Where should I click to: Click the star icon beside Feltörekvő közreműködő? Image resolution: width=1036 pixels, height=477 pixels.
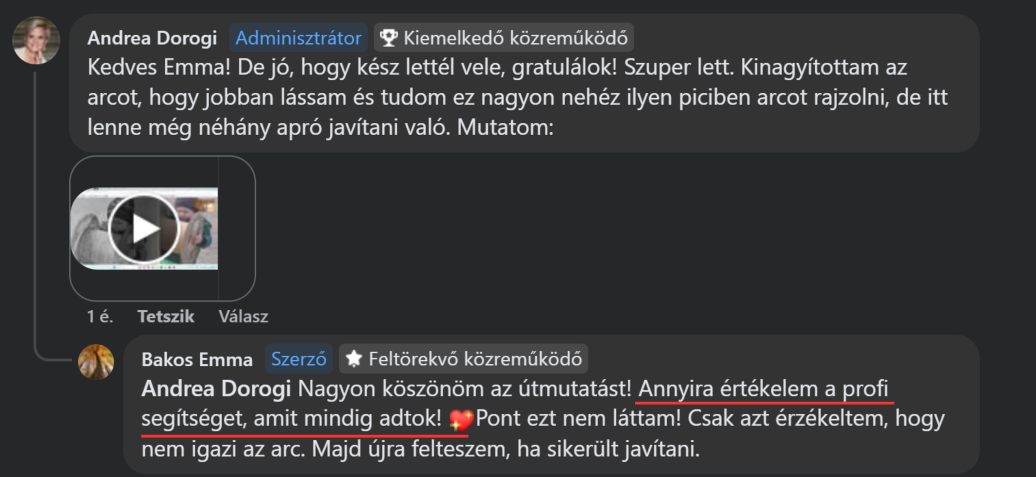(355, 358)
